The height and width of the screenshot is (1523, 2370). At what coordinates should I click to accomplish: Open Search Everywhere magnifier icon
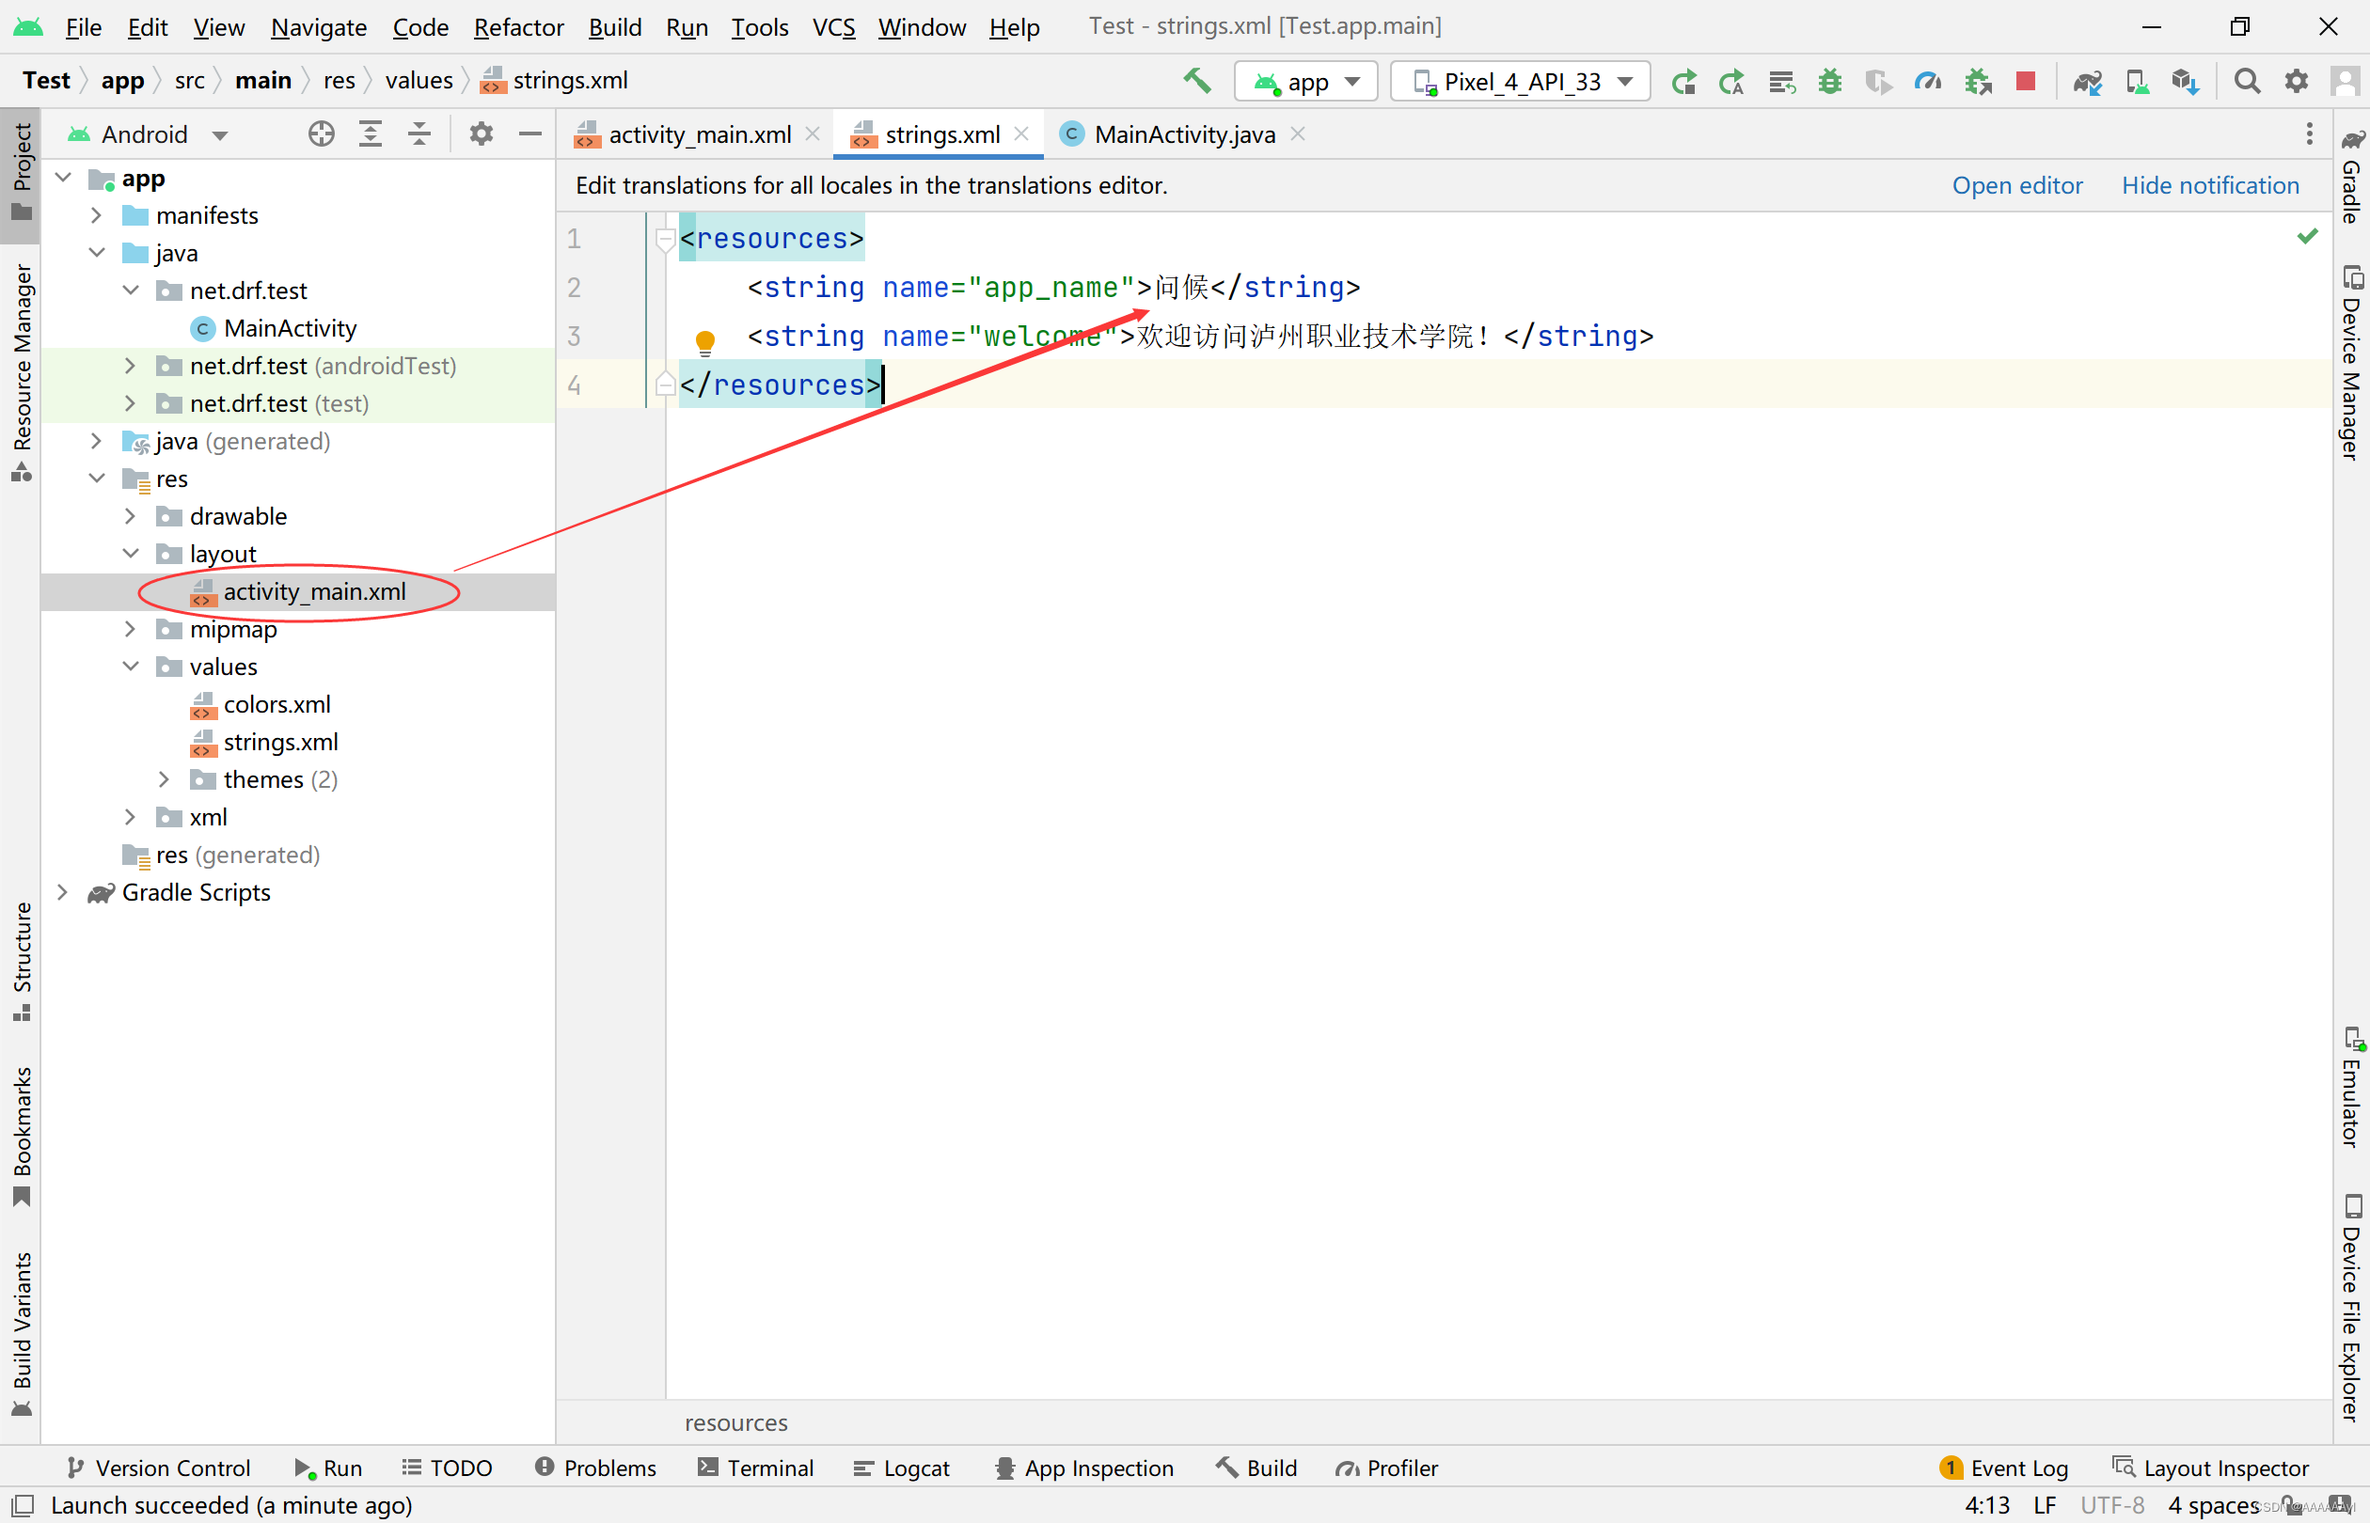[x=2247, y=81]
